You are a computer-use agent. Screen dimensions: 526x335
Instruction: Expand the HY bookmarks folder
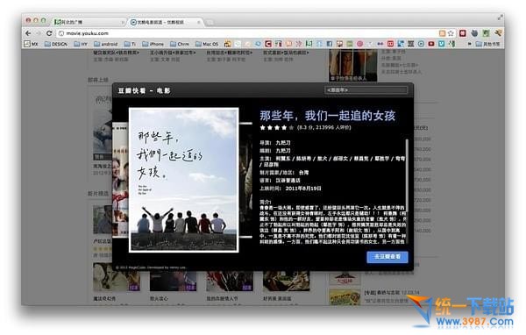click(81, 44)
